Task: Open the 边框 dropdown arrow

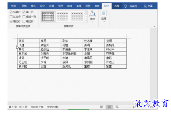Action: pos(104,22)
